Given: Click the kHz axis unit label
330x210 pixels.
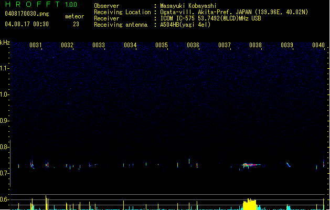Looking at the screenshot, I should pos(5,43).
